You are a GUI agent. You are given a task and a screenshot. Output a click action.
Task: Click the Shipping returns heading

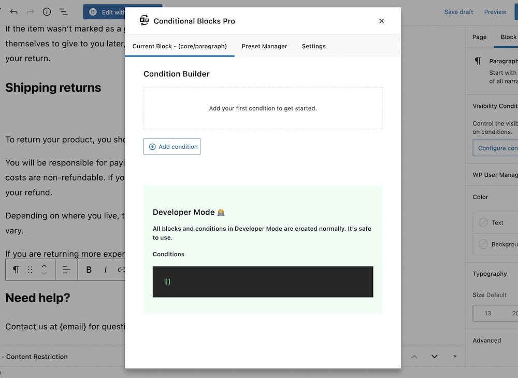pyautogui.click(x=53, y=88)
